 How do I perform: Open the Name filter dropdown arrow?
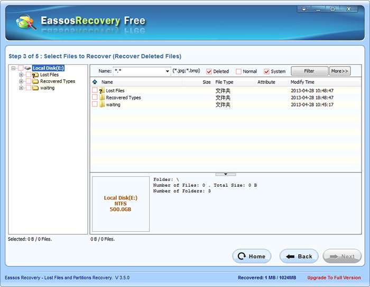click(167, 71)
